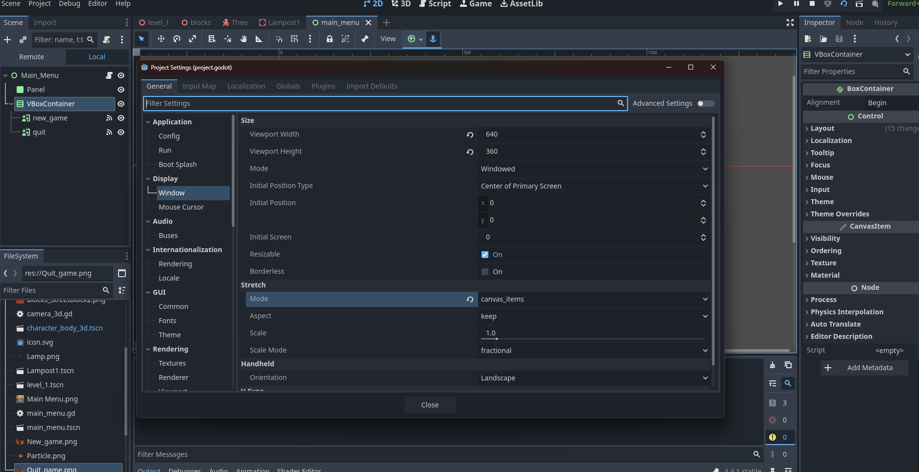Toggle Advanced Settings switch
This screenshot has width=919, height=472.
(705, 103)
